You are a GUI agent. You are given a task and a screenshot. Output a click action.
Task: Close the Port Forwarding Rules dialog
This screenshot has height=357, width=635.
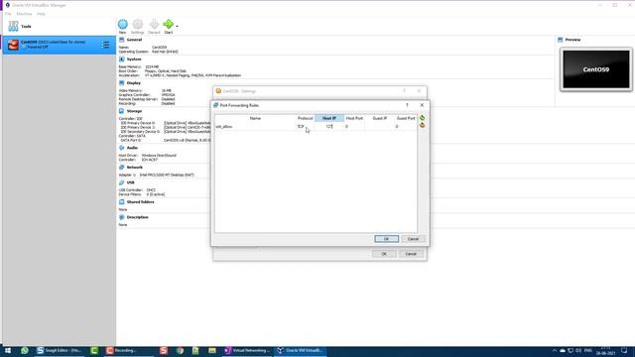tap(422, 105)
